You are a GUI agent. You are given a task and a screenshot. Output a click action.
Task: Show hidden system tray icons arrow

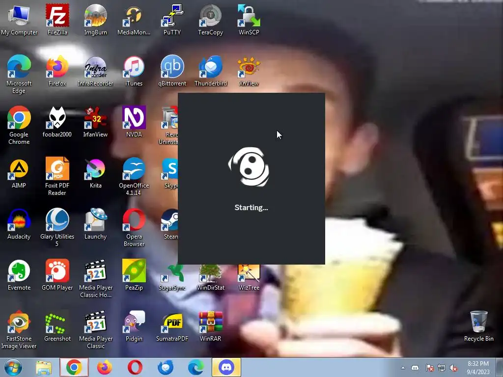tap(403, 368)
